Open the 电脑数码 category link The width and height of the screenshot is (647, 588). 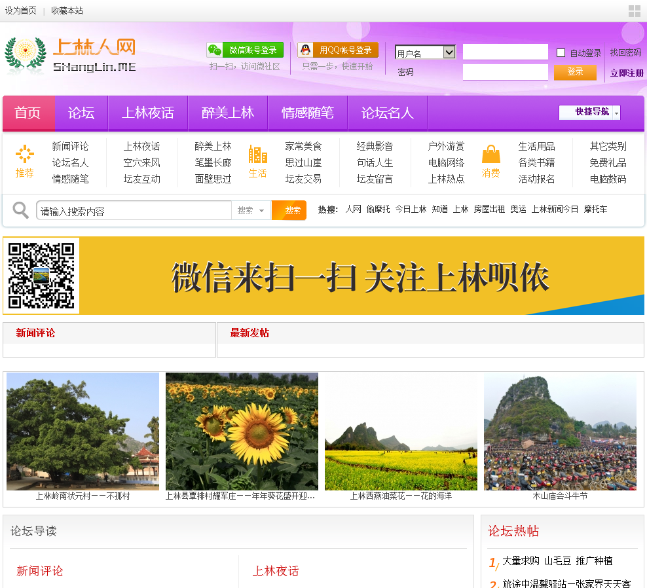(608, 179)
